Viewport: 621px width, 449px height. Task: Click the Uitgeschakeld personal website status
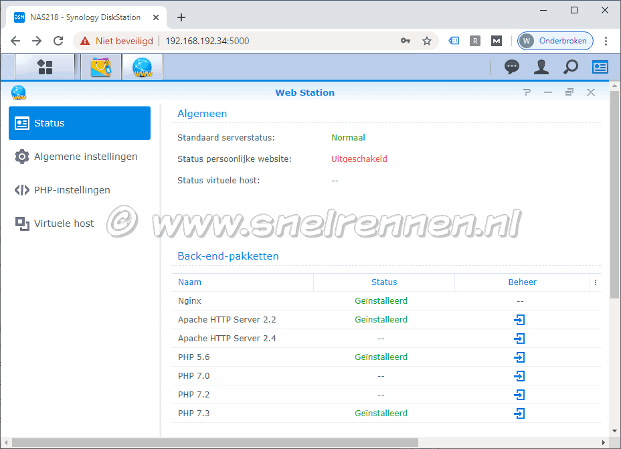click(359, 159)
